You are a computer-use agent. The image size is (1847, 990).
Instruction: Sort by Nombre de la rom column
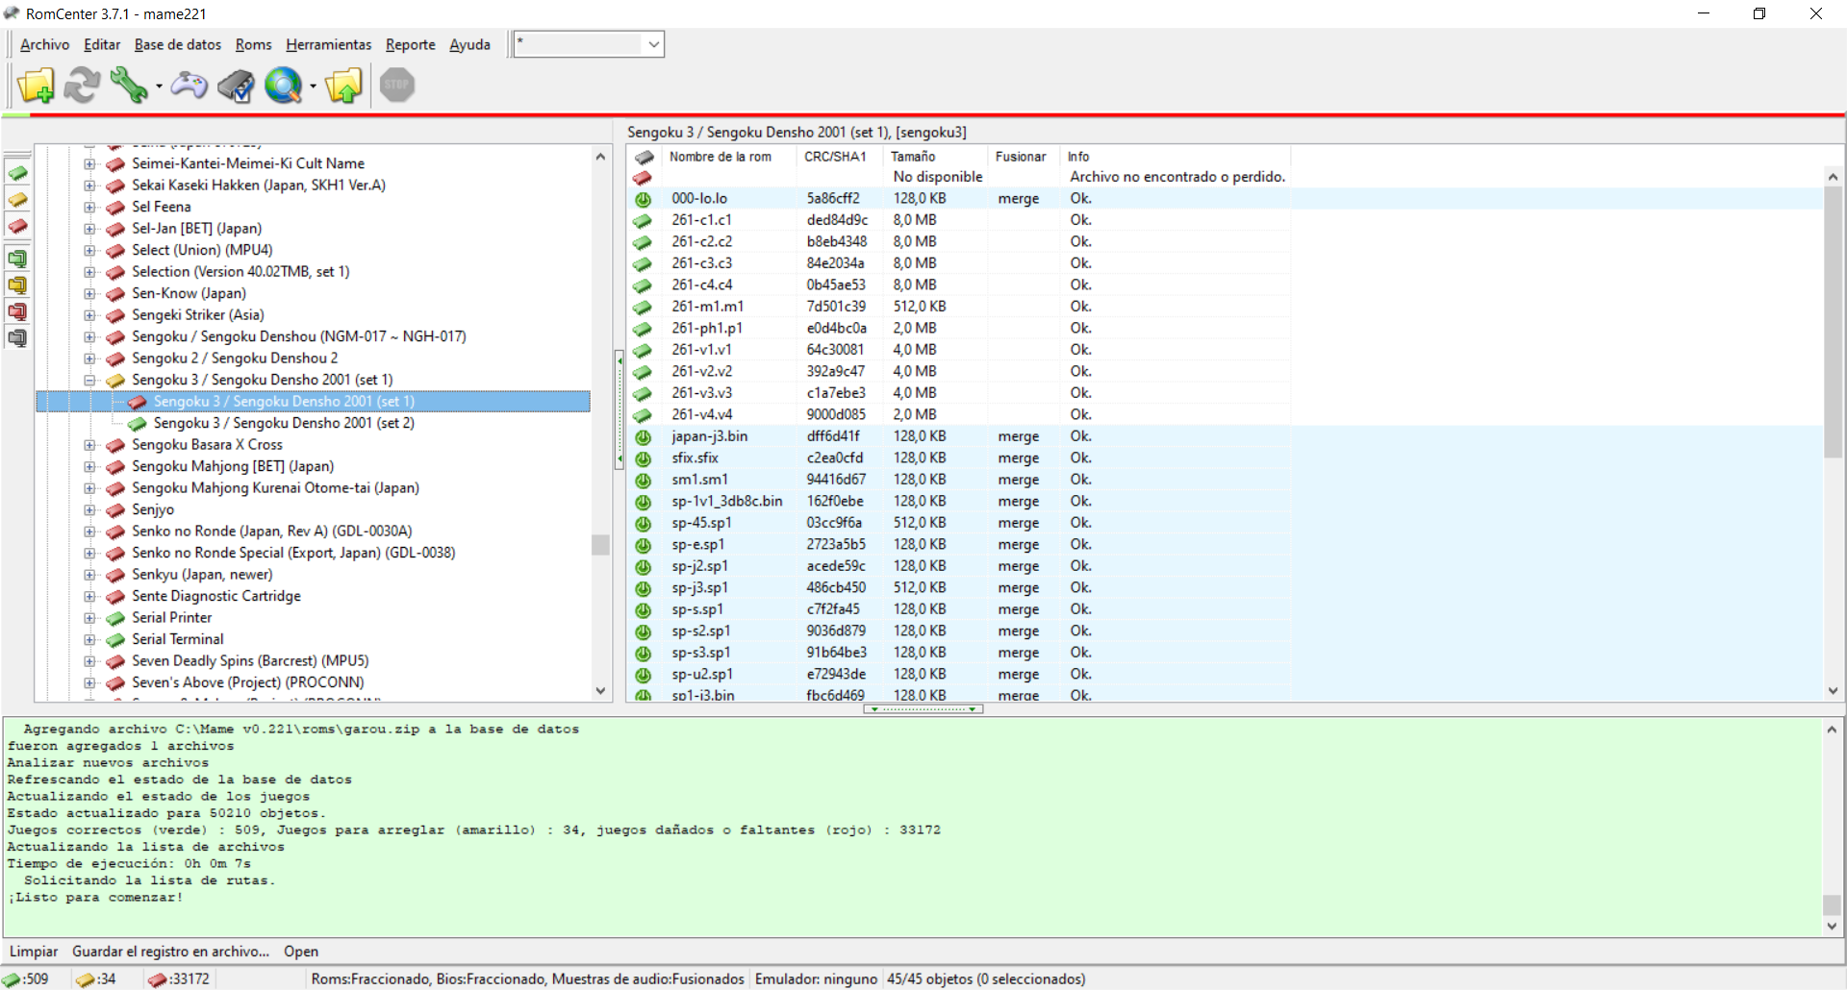coord(729,157)
